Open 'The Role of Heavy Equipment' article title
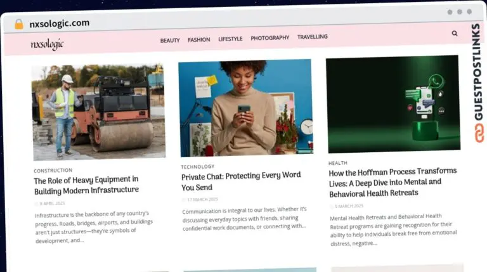 pyautogui.click(x=86, y=185)
